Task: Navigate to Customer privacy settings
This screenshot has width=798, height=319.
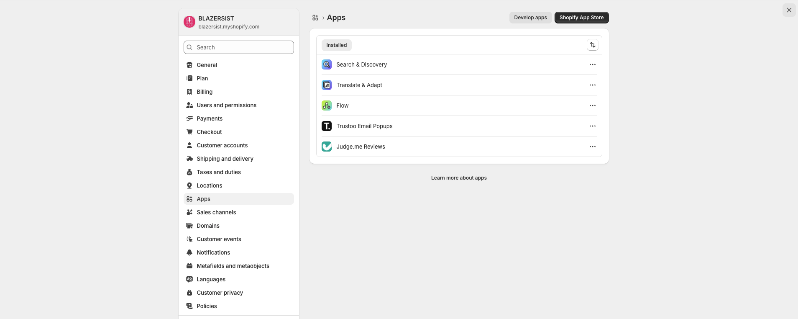Action: 220,293
